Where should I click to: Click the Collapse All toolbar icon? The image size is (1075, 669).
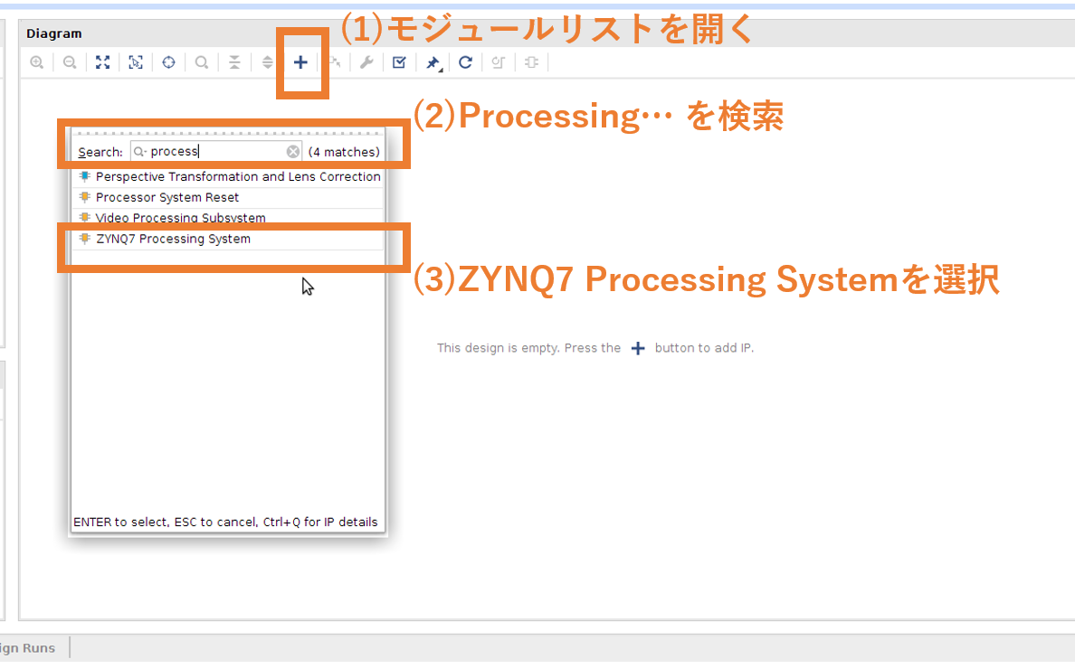click(x=234, y=62)
